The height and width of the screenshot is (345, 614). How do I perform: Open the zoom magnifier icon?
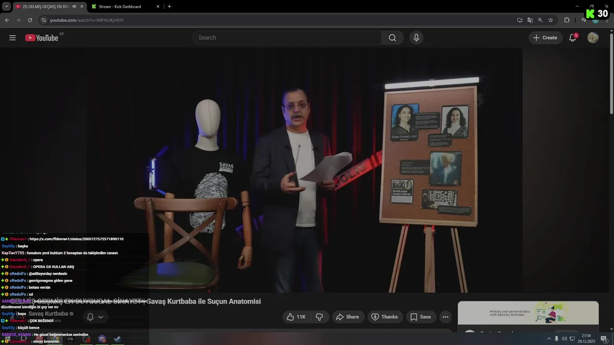[540, 20]
